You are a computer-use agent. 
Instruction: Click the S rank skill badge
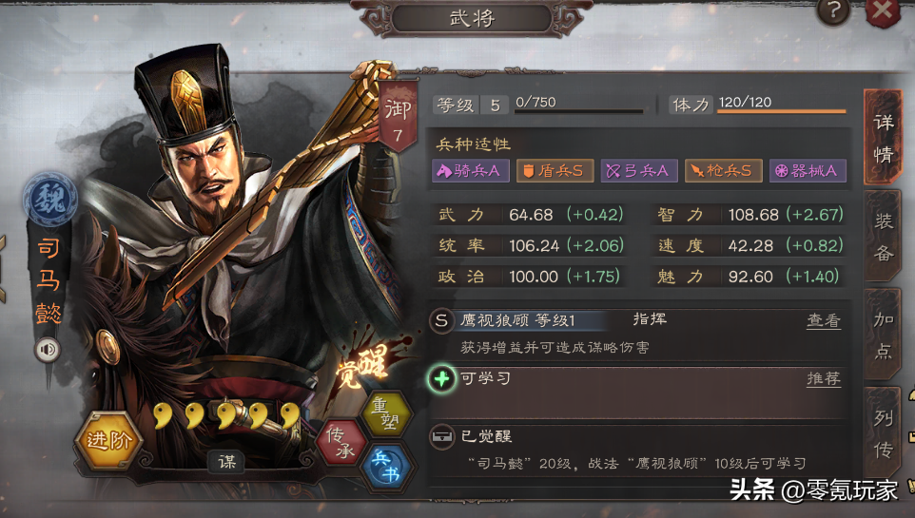(441, 320)
